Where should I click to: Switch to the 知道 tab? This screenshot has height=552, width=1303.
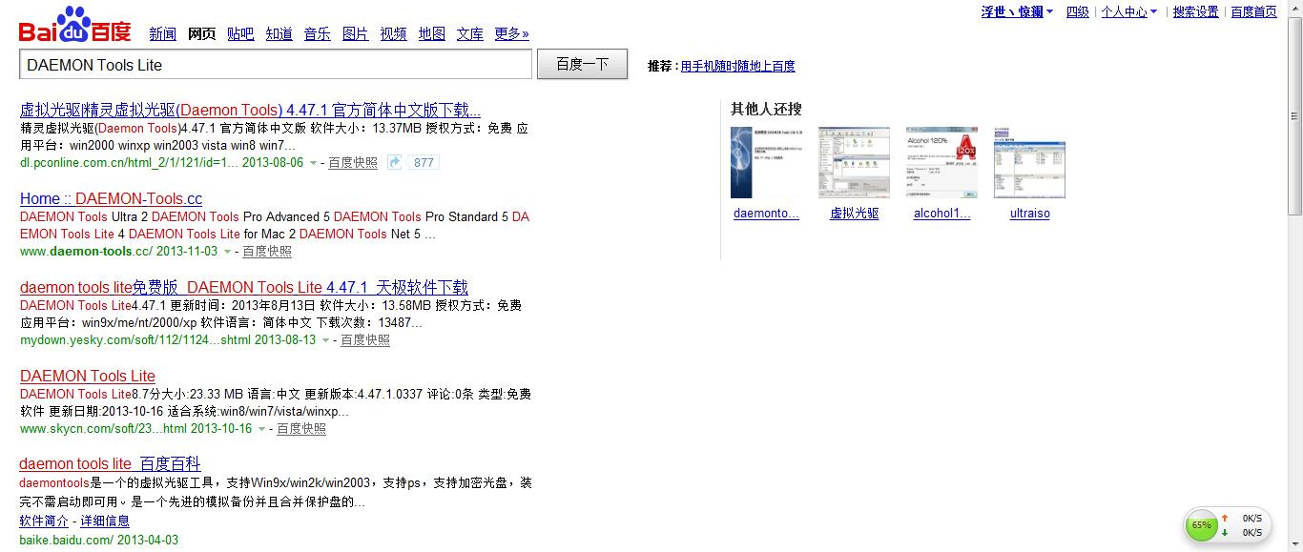279,33
